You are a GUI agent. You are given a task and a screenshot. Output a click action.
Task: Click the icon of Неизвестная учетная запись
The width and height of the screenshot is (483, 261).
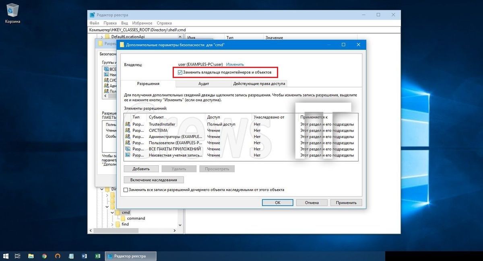(128, 155)
